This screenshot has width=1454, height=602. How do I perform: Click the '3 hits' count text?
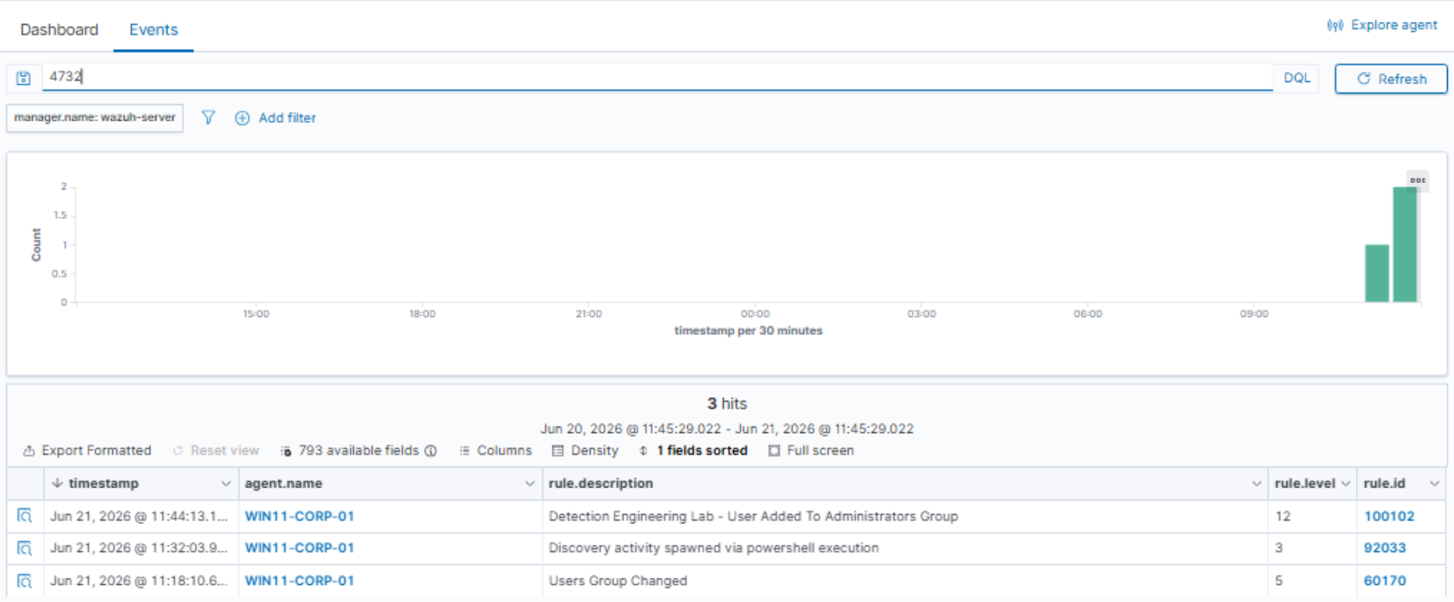pos(727,403)
